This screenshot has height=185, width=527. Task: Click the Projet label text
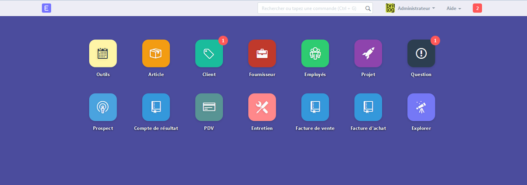(368, 74)
